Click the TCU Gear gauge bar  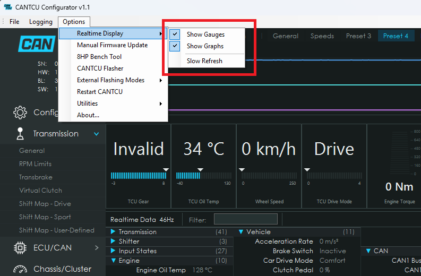139,176
